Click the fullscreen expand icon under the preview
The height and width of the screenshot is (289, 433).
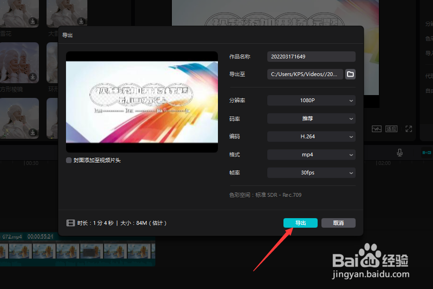pyautogui.click(x=409, y=129)
